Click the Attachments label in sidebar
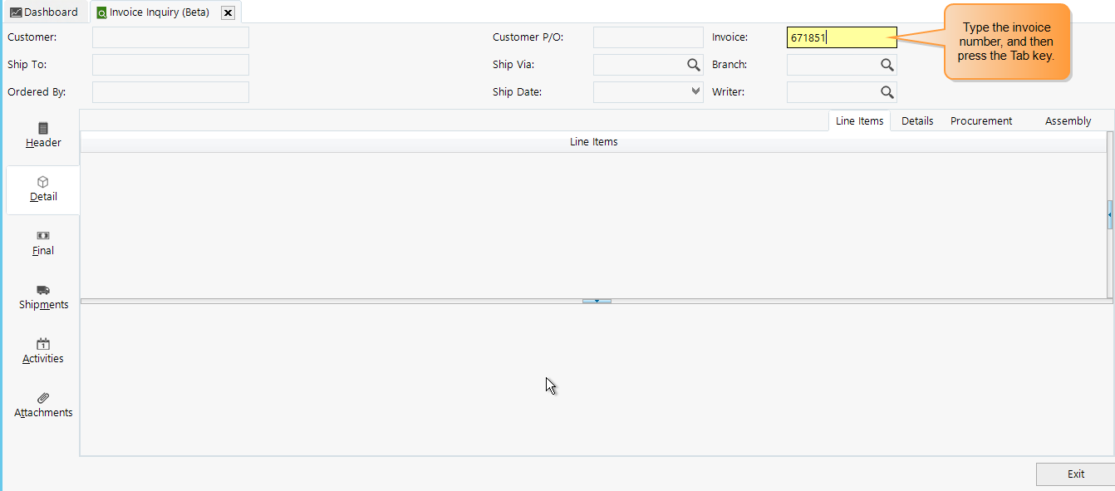 pos(43,413)
